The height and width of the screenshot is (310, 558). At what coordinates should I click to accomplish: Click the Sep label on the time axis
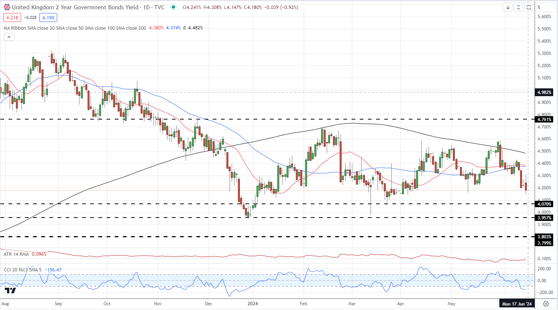58,303
